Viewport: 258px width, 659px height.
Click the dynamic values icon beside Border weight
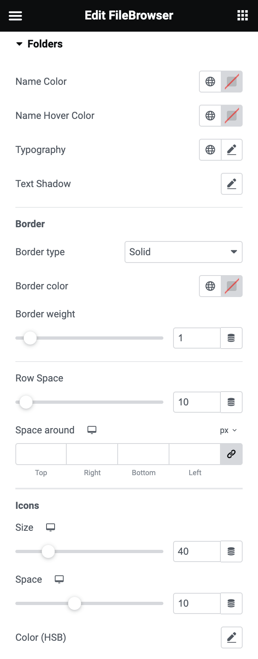[231, 338]
